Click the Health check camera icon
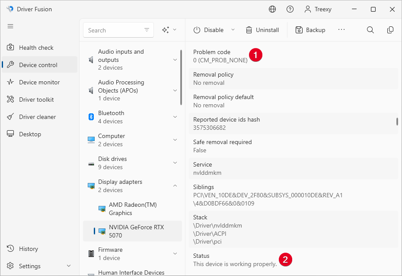The height and width of the screenshot is (276, 402). (10, 48)
